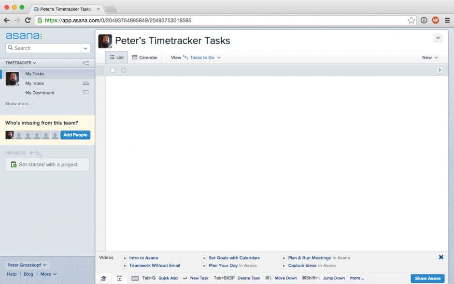Click the My Dashboard chart icon
454x284 pixels.
(x=86, y=93)
